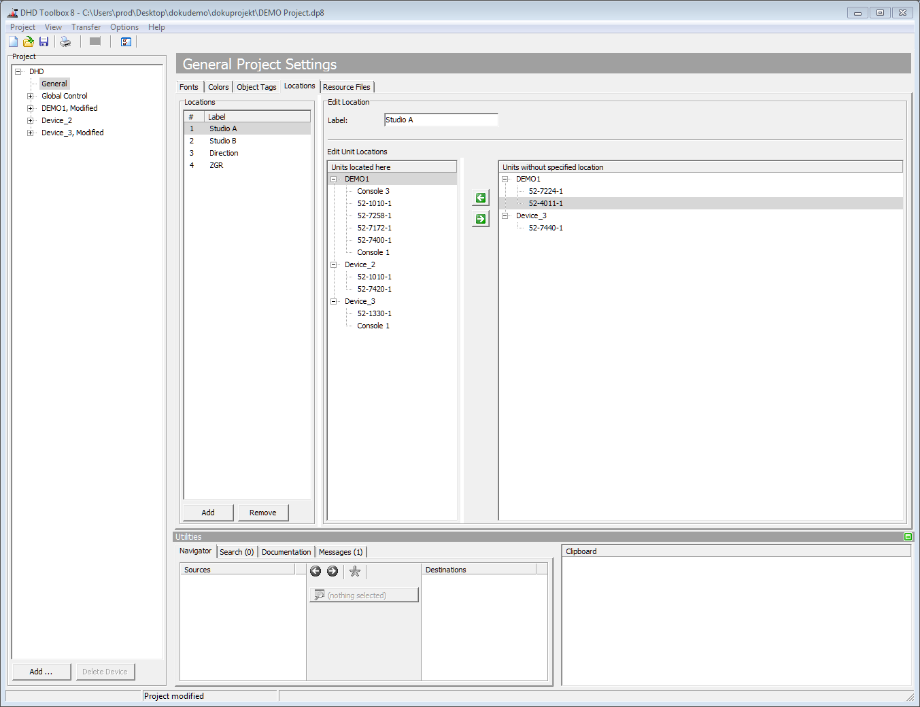
Task: Click the green right arrow between unit lists
Action: pyautogui.click(x=480, y=219)
